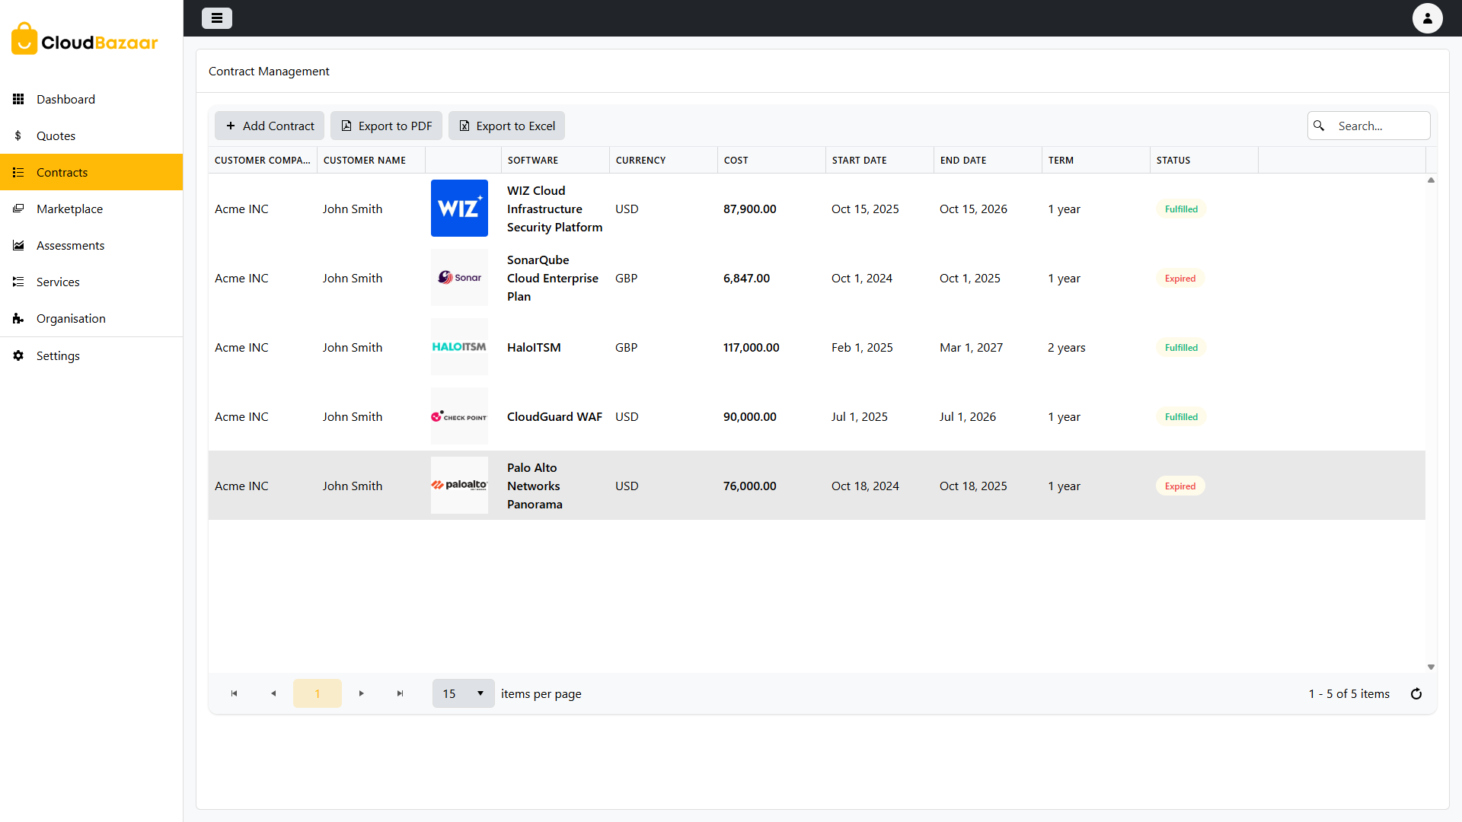Click Export to PDF button
Viewport: 1462px width, 822px height.
point(386,126)
